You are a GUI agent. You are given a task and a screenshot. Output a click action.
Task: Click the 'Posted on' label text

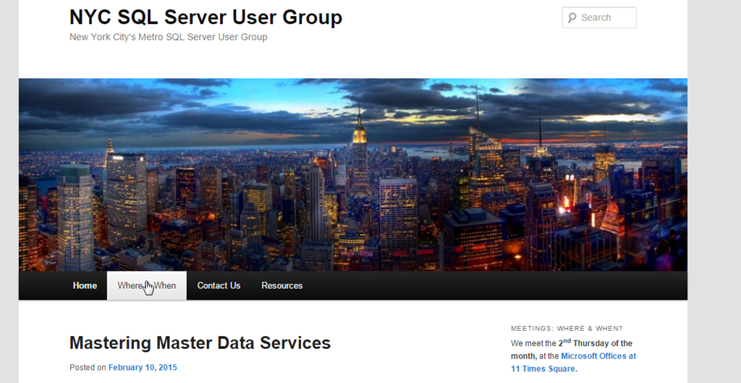pyautogui.click(x=88, y=368)
